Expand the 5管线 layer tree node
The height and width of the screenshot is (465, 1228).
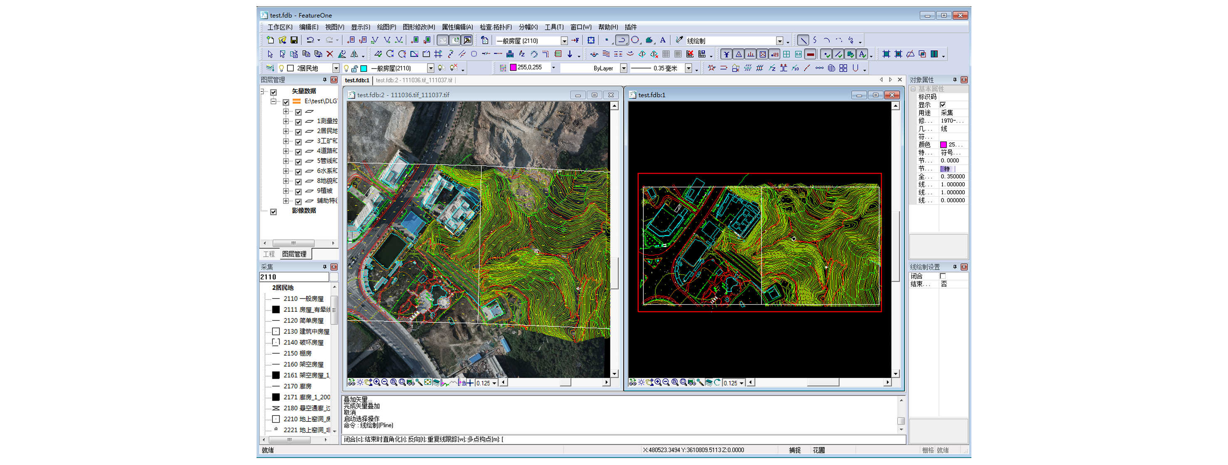286,162
